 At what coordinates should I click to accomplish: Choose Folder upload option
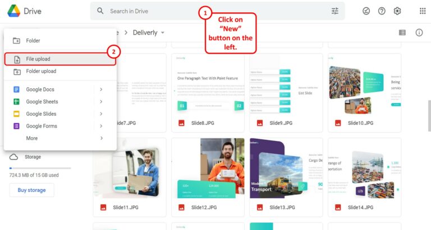click(x=41, y=71)
